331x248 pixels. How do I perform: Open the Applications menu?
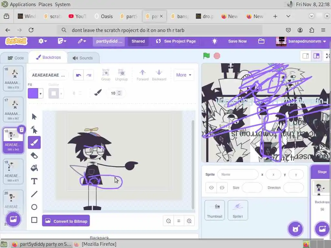[23, 4]
